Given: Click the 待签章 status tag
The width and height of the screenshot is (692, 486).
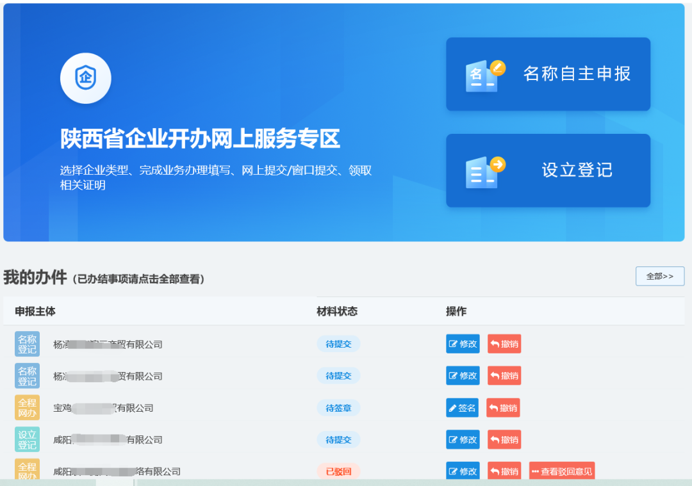Looking at the screenshot, I should click(338, 407).
